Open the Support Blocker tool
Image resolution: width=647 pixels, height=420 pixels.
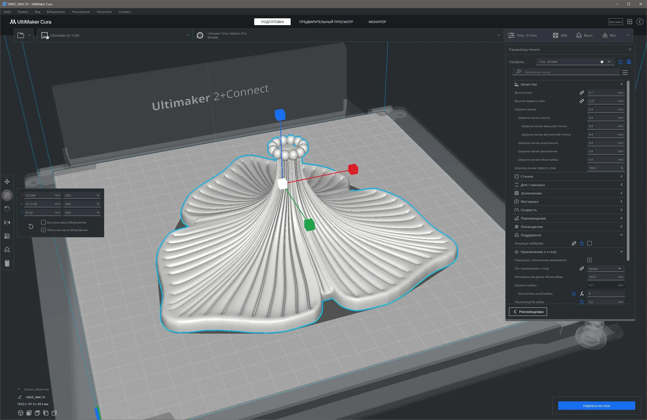point(7,250)
